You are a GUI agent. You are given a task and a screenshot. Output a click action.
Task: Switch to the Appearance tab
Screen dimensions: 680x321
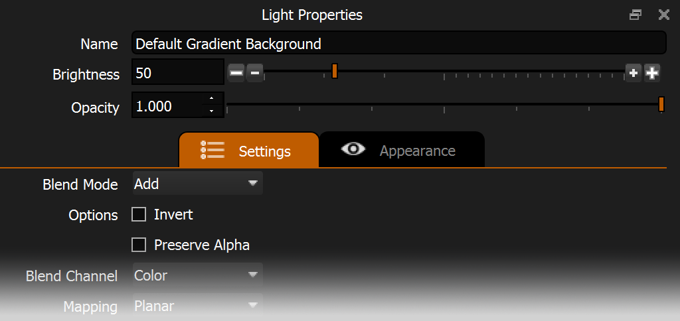pos(417,151)
